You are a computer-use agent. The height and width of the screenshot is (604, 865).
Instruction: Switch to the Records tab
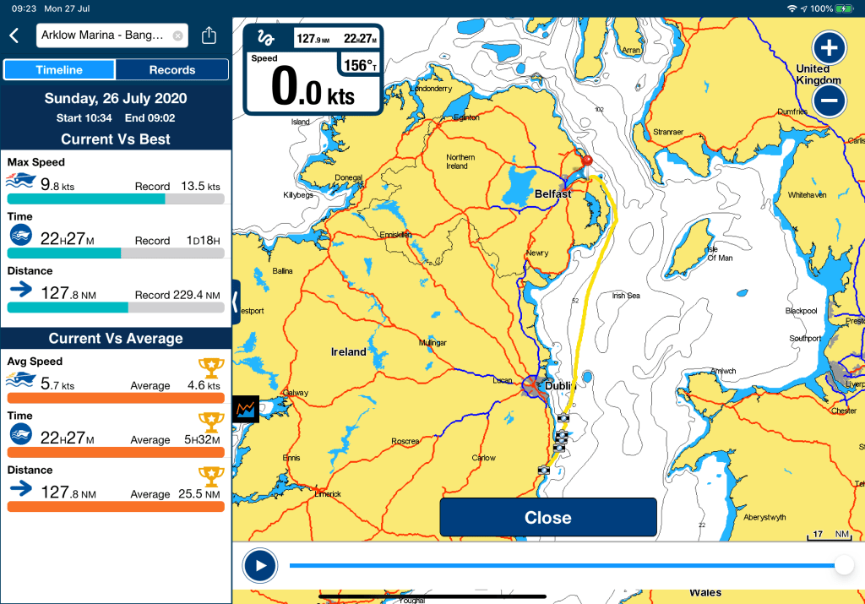click(171, 70)
